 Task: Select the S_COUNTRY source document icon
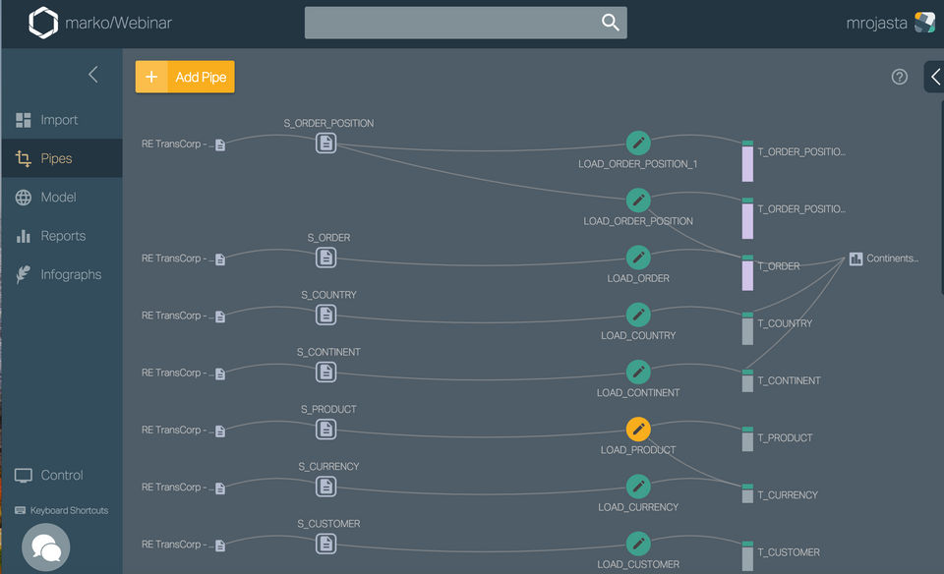(x=326, y=315)
